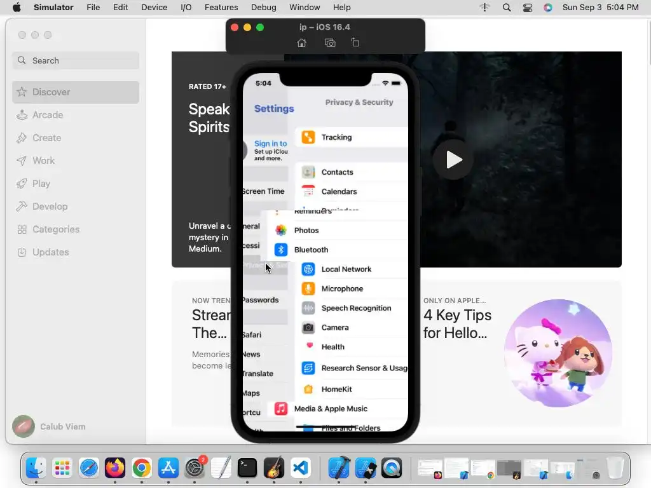Open QuickTime Player from the Dock
Screen dimensions: 651x488
392,468
